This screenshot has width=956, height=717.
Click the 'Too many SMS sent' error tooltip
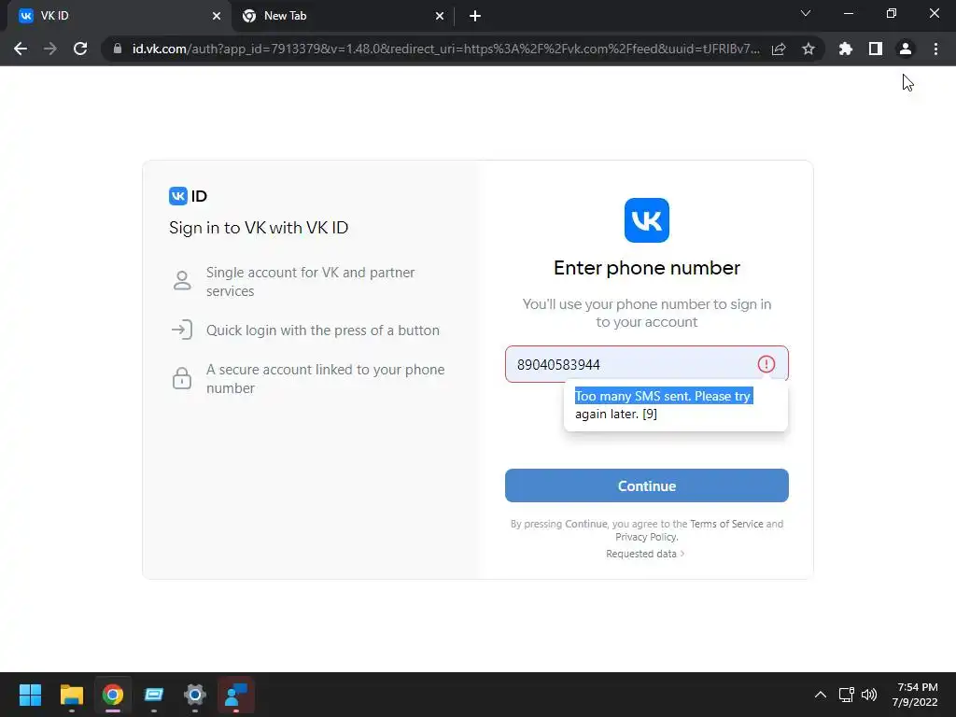click(x=676, y=405)
